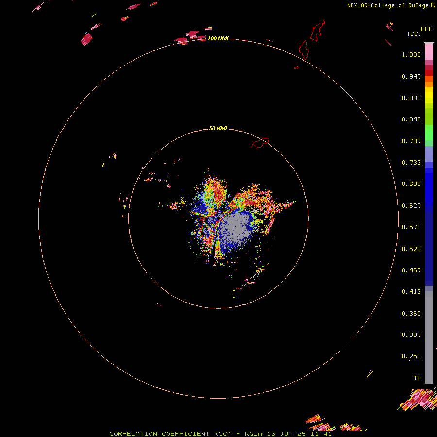
Task: Click the 0.893 scale value
Action: [411, 98]
